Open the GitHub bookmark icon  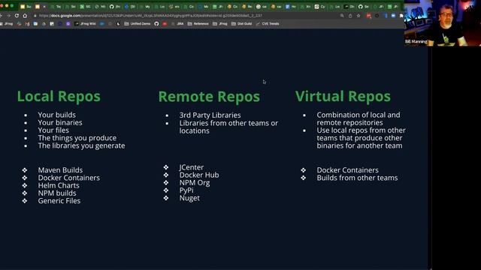point(156,23)
